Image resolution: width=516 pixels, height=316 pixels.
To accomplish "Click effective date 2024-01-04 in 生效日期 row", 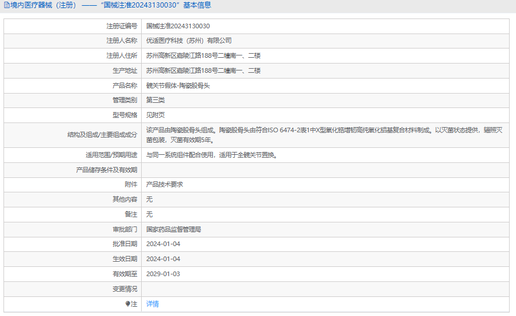I will pyautogui.click(x=163, y=259).
